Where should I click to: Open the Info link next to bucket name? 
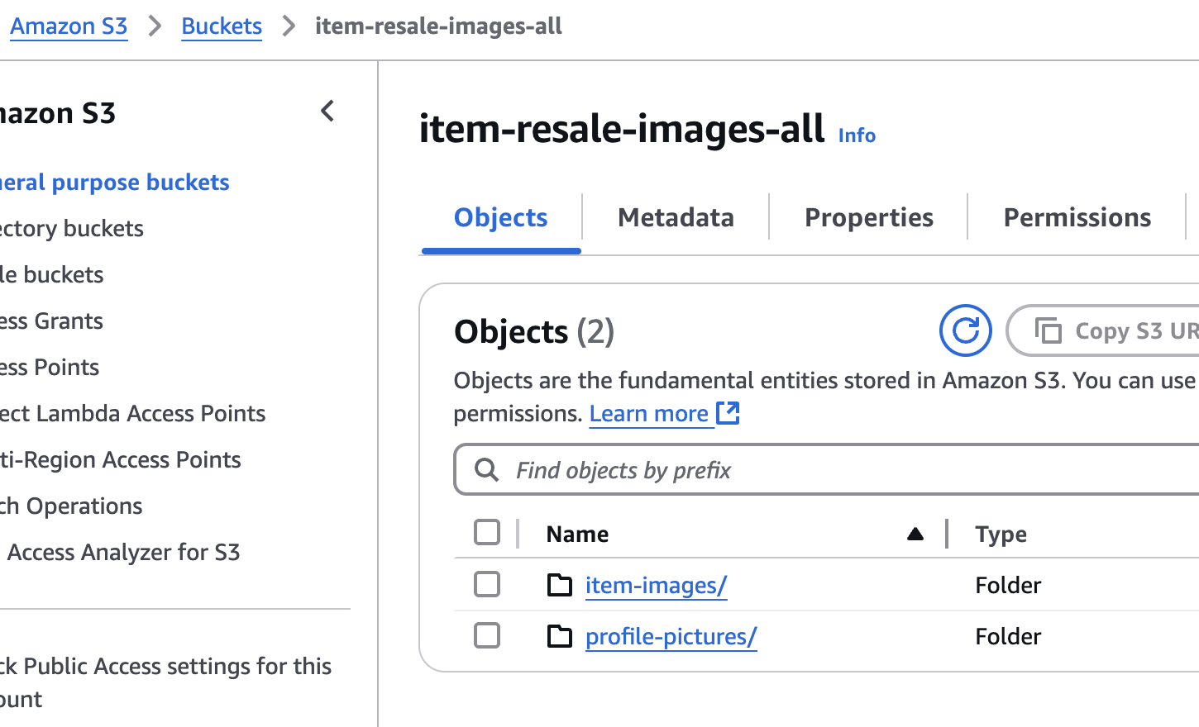pyautogui.click(x=857, y=135)
